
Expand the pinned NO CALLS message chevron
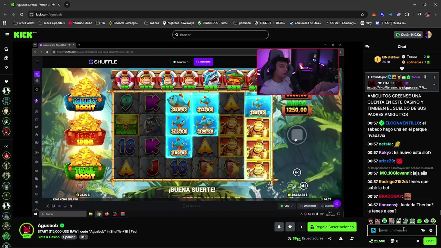pos(434,84)
